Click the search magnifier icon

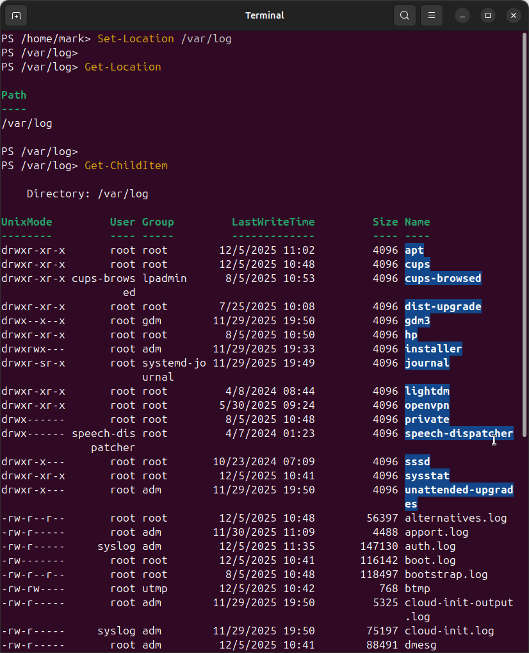(404, 15)
